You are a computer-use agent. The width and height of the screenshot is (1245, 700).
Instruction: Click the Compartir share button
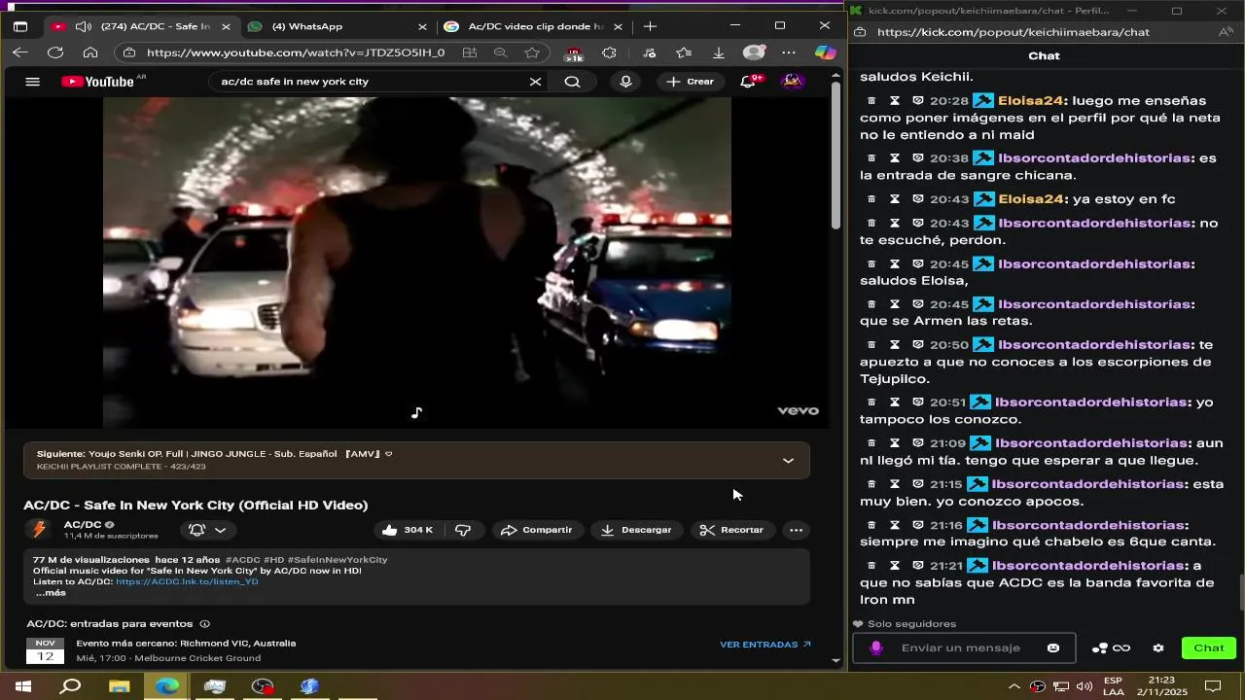coord(537,530)
